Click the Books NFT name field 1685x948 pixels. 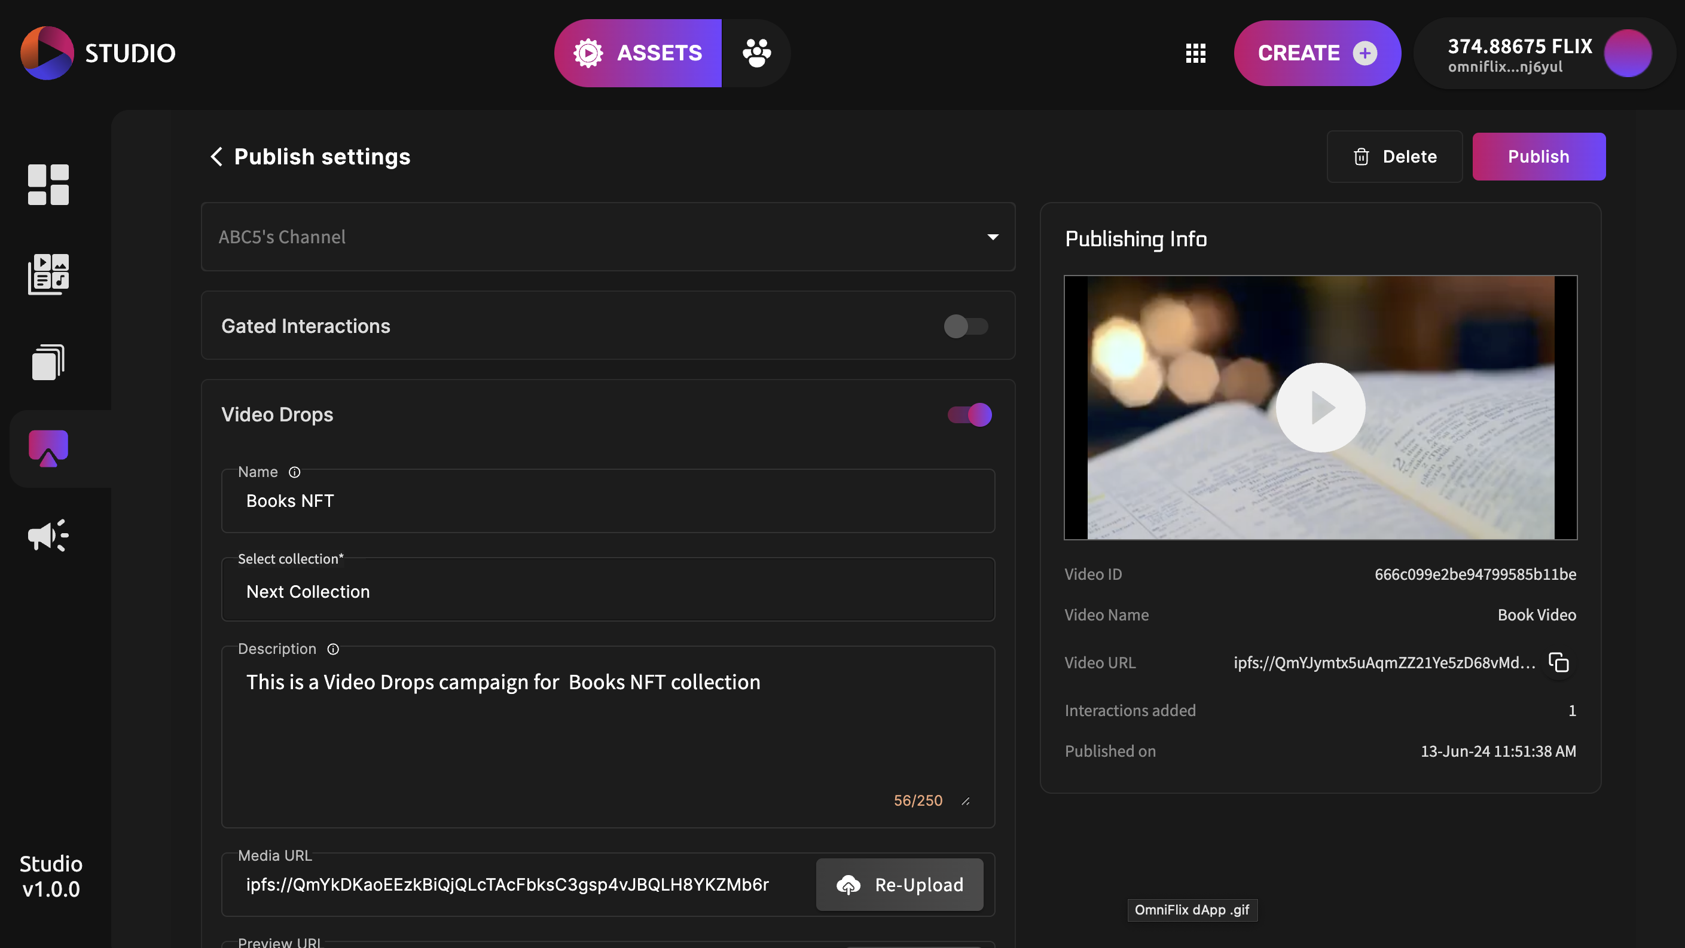[608, 501]
